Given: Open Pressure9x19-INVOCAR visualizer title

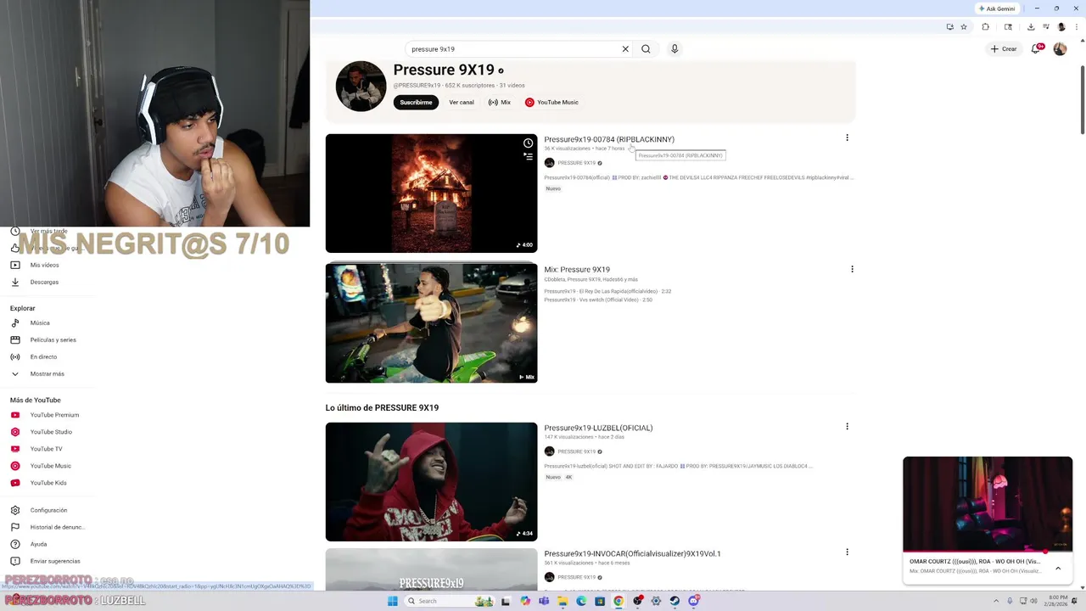Looking at the screenshot, I should (632, 553).
